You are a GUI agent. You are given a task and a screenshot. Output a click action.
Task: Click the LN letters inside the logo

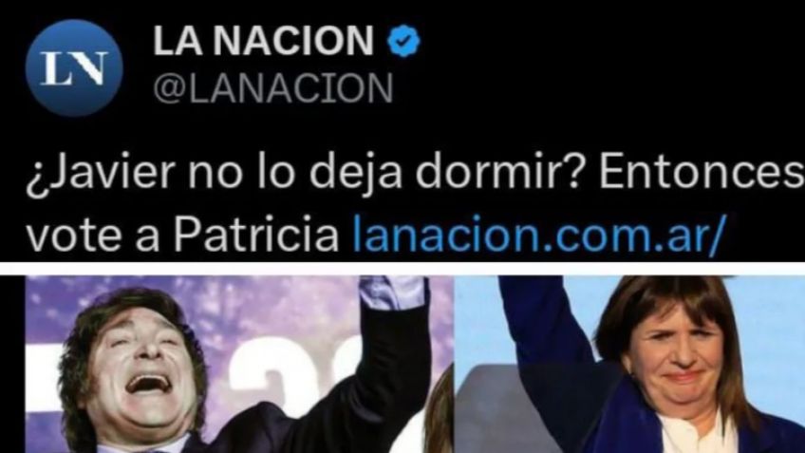pos(74,67)
